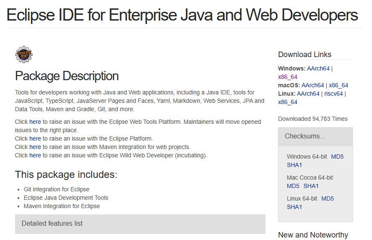Open Windows 64-bit MD5 checksum
372x240 pixels.
pyautogui.click(x=337, y=157)
